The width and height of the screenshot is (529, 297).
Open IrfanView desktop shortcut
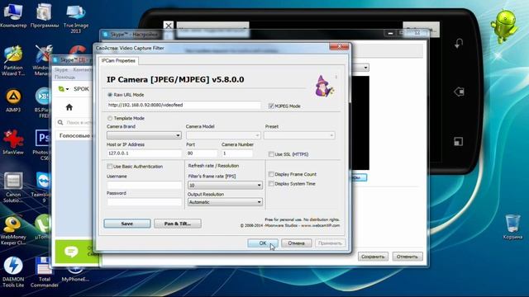click(13, 142)
